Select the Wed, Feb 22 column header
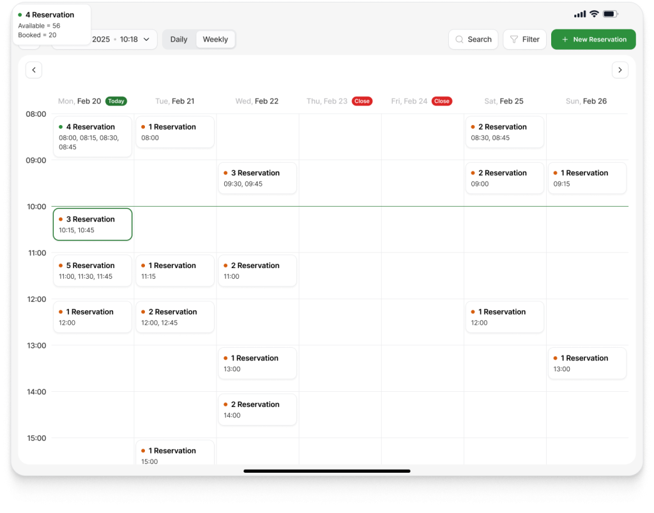This screenshot has width=654, height=513. (x=257, y=101)
